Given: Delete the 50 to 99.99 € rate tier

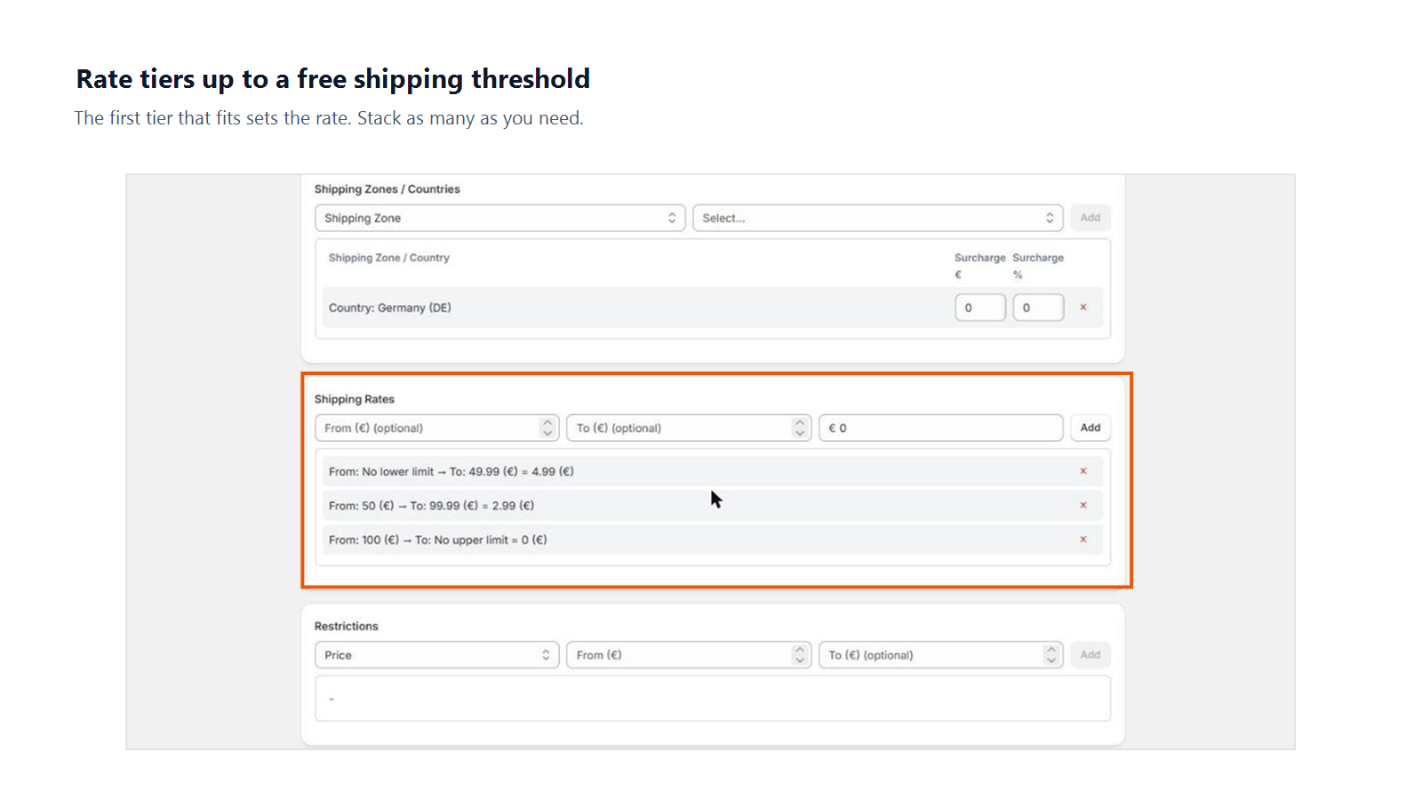Looking at the screenshot, I should point(1083,505).
